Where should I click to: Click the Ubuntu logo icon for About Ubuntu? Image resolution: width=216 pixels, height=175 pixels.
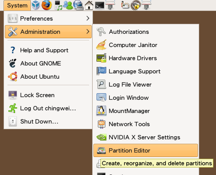click(x=13, y=77)
